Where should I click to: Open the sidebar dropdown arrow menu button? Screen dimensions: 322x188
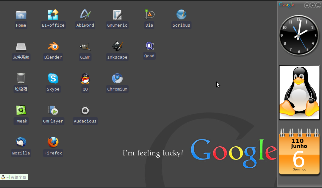pyautogui.click(x=312, y=6)
